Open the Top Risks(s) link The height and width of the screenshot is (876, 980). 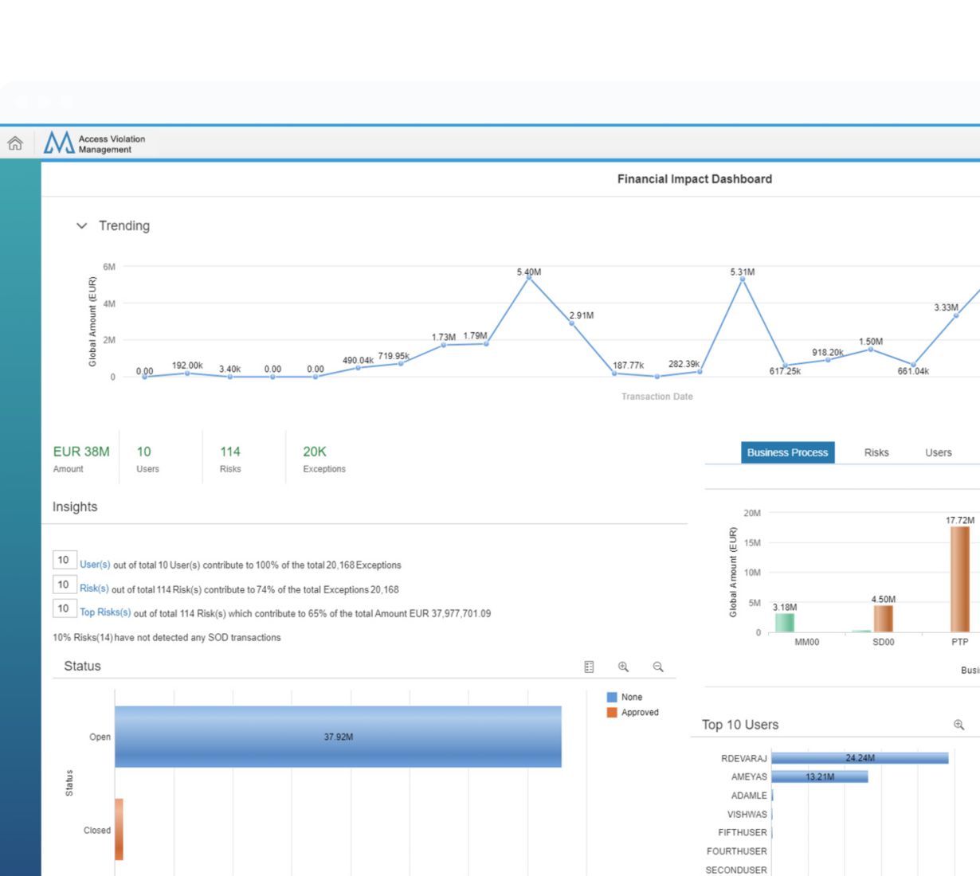105,612
